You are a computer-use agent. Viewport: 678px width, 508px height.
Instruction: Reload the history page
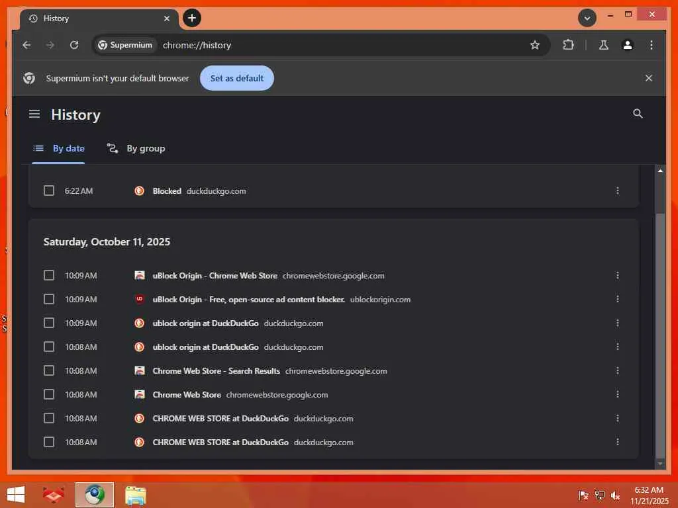[74, 45]
